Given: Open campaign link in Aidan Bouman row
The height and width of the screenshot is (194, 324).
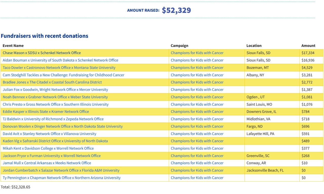Looking at the screenshot, I should coord(197,60).
